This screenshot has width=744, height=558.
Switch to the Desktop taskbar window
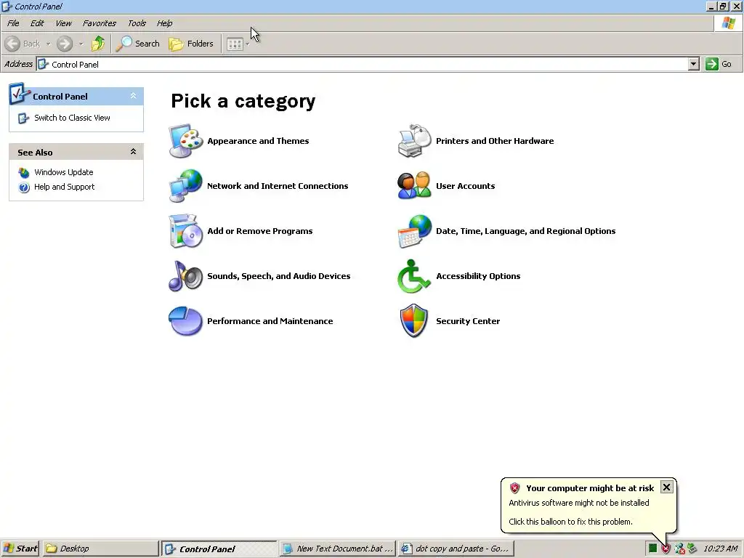point(100,549)
